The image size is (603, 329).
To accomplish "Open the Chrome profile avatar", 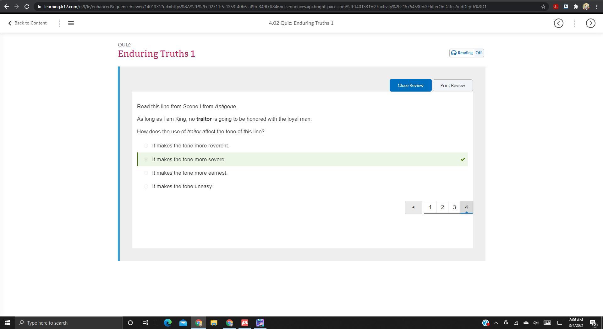I will pos(586,7).
